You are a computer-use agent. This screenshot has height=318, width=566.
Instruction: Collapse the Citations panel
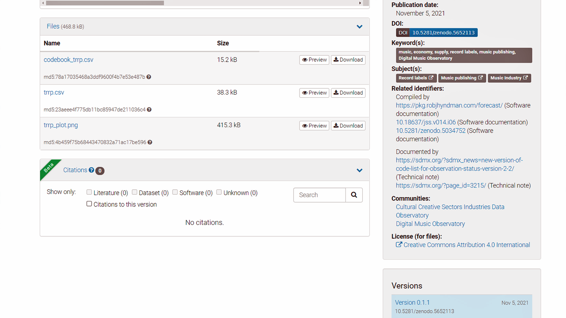[359, 170]
